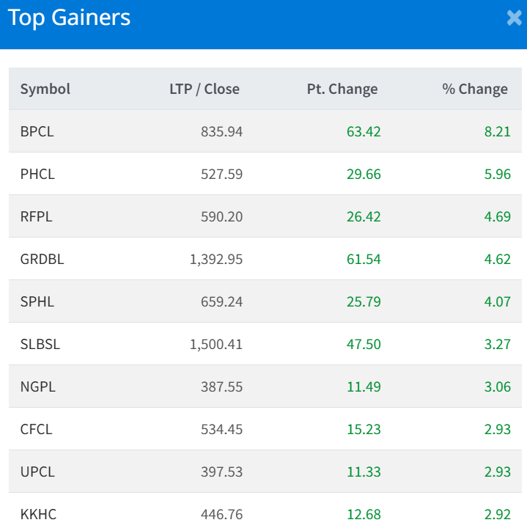The height and width of the screenshot is (528, 527).
Task: Click SLBSL's 47.50 point change value
Action: (364, 344)
